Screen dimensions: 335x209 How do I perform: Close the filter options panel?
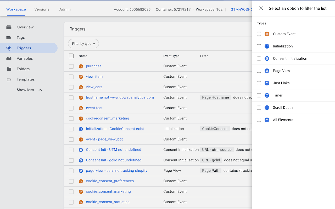pos(261,8)
